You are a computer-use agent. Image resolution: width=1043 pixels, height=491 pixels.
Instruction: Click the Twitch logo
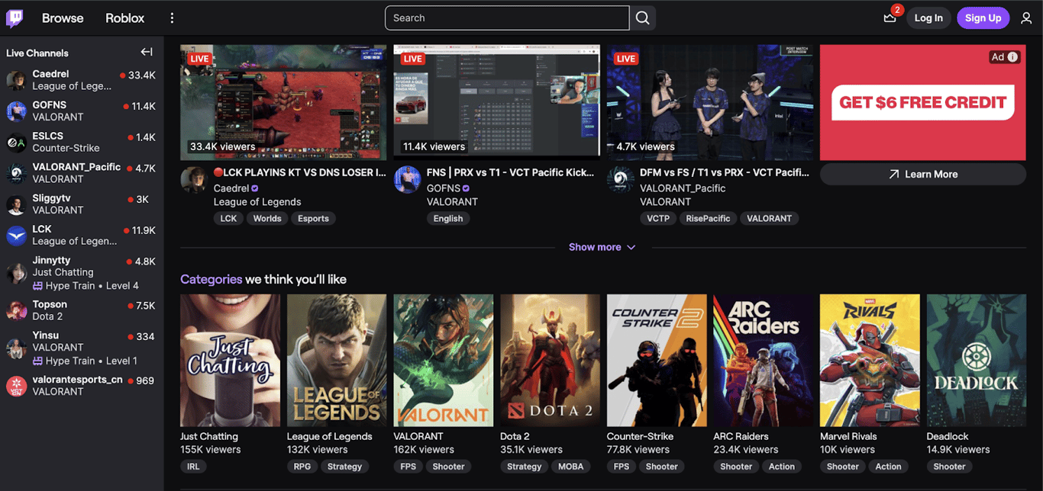[x=15, y=18]
